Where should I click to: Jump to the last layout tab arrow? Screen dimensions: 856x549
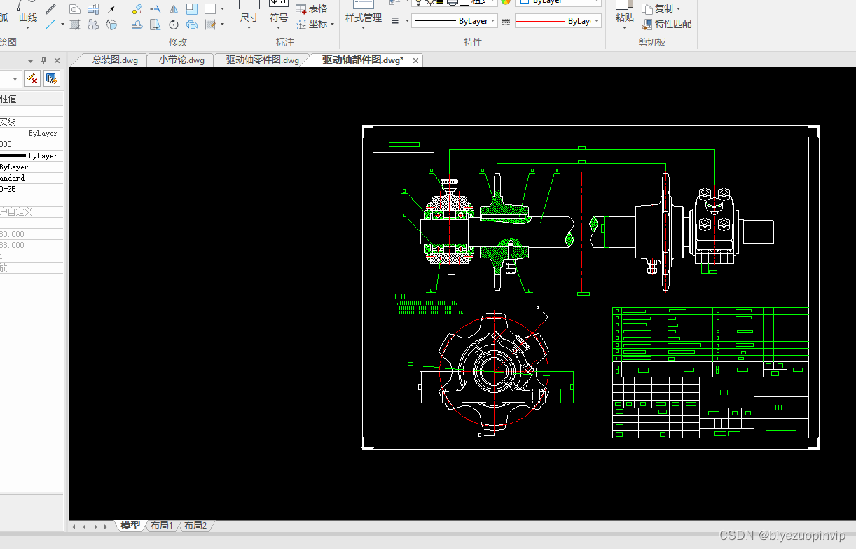pyautogui.click(x=106, y=527)
